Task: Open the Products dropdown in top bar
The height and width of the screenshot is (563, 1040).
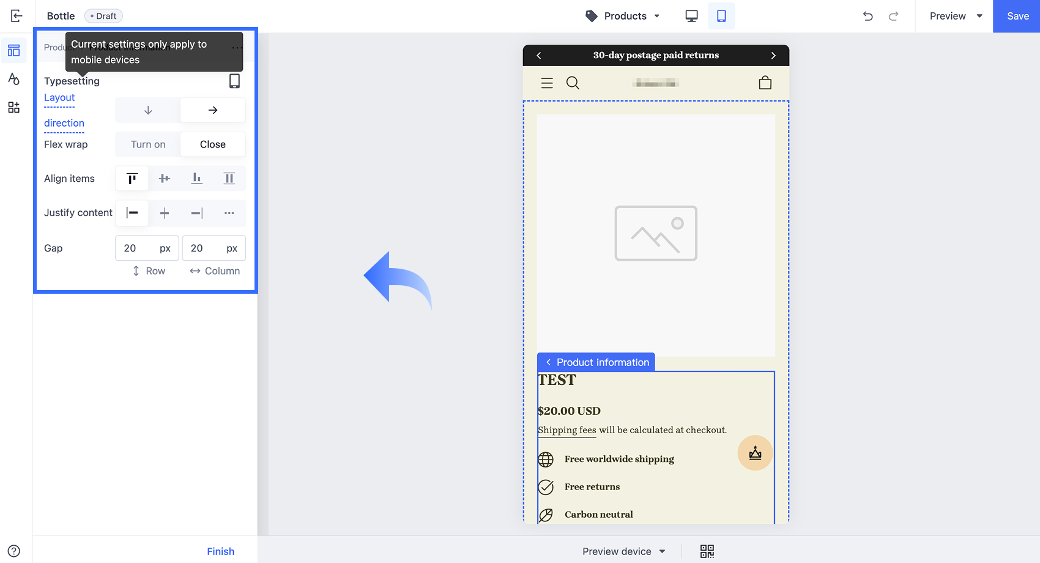Action: tap(623, 16)
